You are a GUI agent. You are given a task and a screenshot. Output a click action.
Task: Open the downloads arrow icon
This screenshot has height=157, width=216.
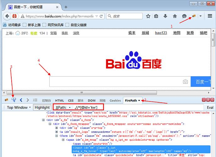(165, 16)
